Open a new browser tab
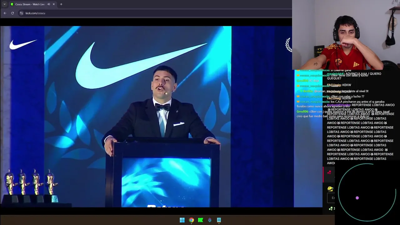 point(61,4)
